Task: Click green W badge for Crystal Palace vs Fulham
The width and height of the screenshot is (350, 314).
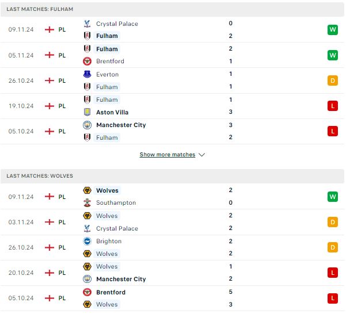Action: click(333, 30)
